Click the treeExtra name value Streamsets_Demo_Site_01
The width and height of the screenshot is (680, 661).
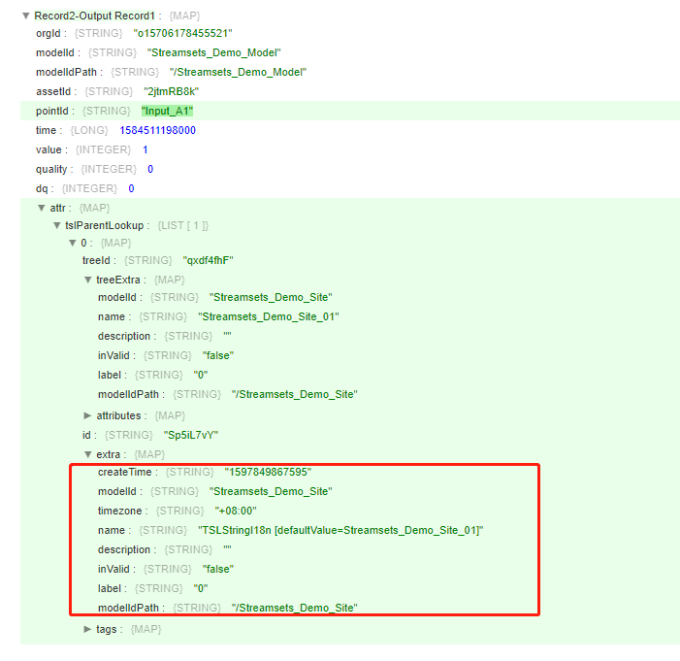tap(269, 317)
